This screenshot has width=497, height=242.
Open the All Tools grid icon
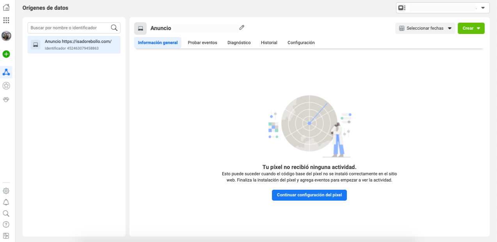pyautogui.click(x=6, y=19)
